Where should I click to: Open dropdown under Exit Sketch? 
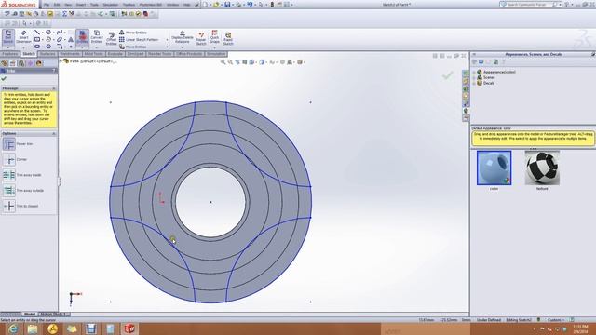click(8, 47)
